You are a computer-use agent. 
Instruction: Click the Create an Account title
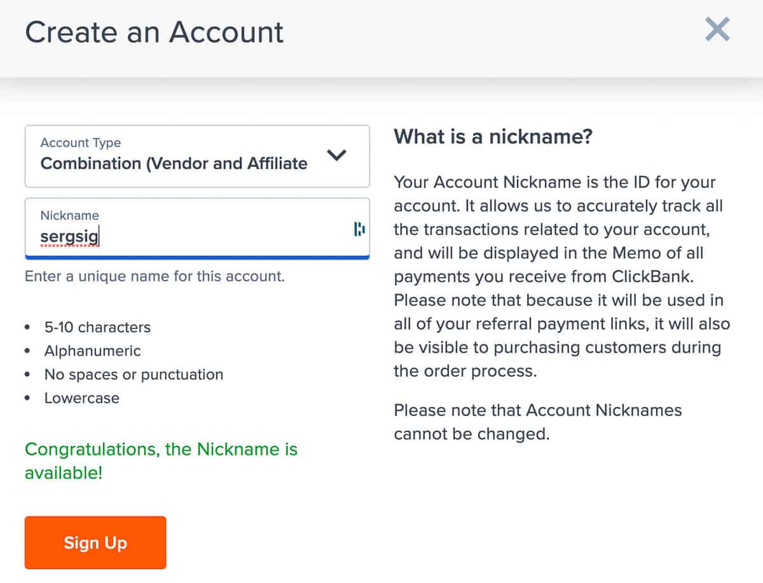[x=153, y=32]
